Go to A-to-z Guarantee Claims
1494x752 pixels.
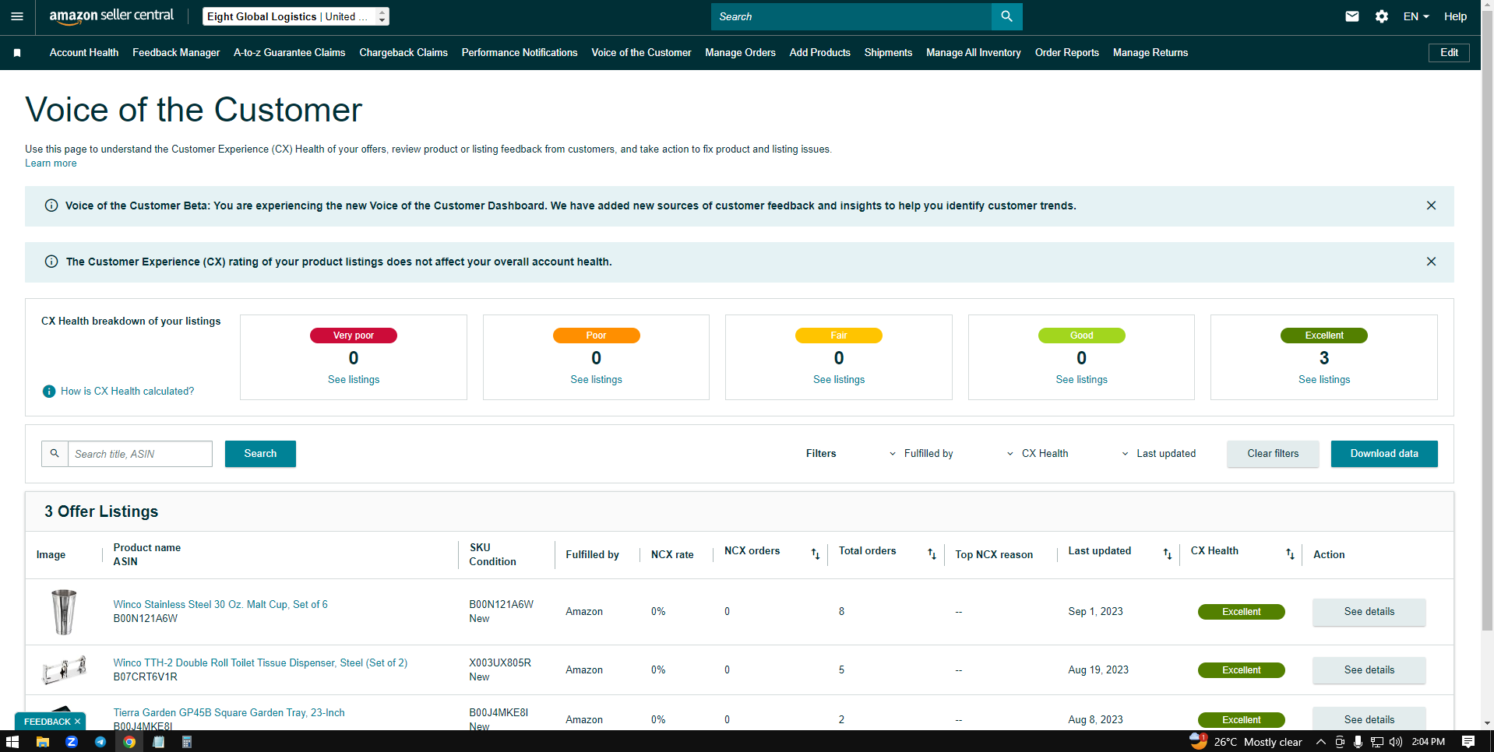(x=290, y=53)
